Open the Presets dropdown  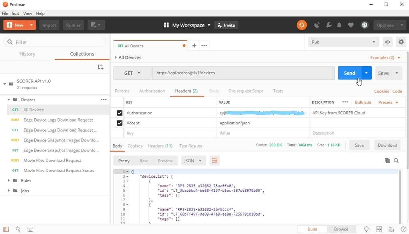click(x=388, y=102)
